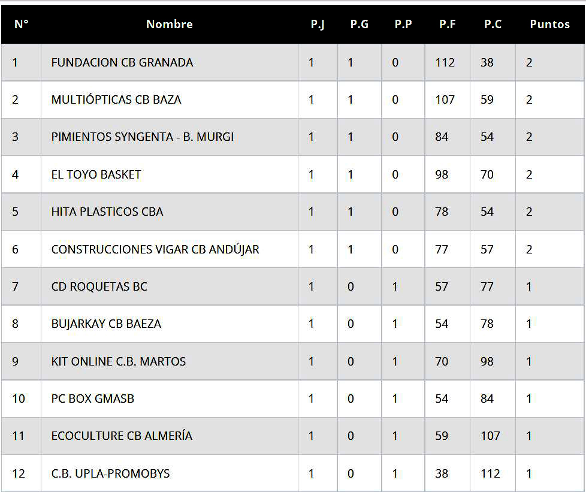Click CD ROQUETAS BC team name
The image size is (586, 492).
[99, 286]
